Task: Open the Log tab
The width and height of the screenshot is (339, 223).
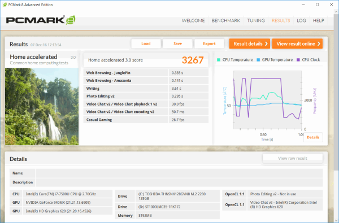Action: click(x=301, y=20)
